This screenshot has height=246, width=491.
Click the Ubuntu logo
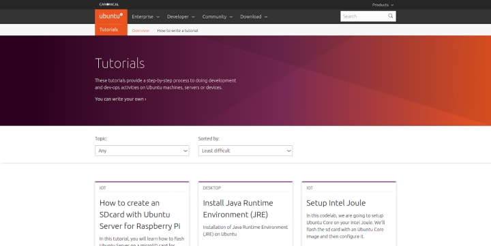111,16
